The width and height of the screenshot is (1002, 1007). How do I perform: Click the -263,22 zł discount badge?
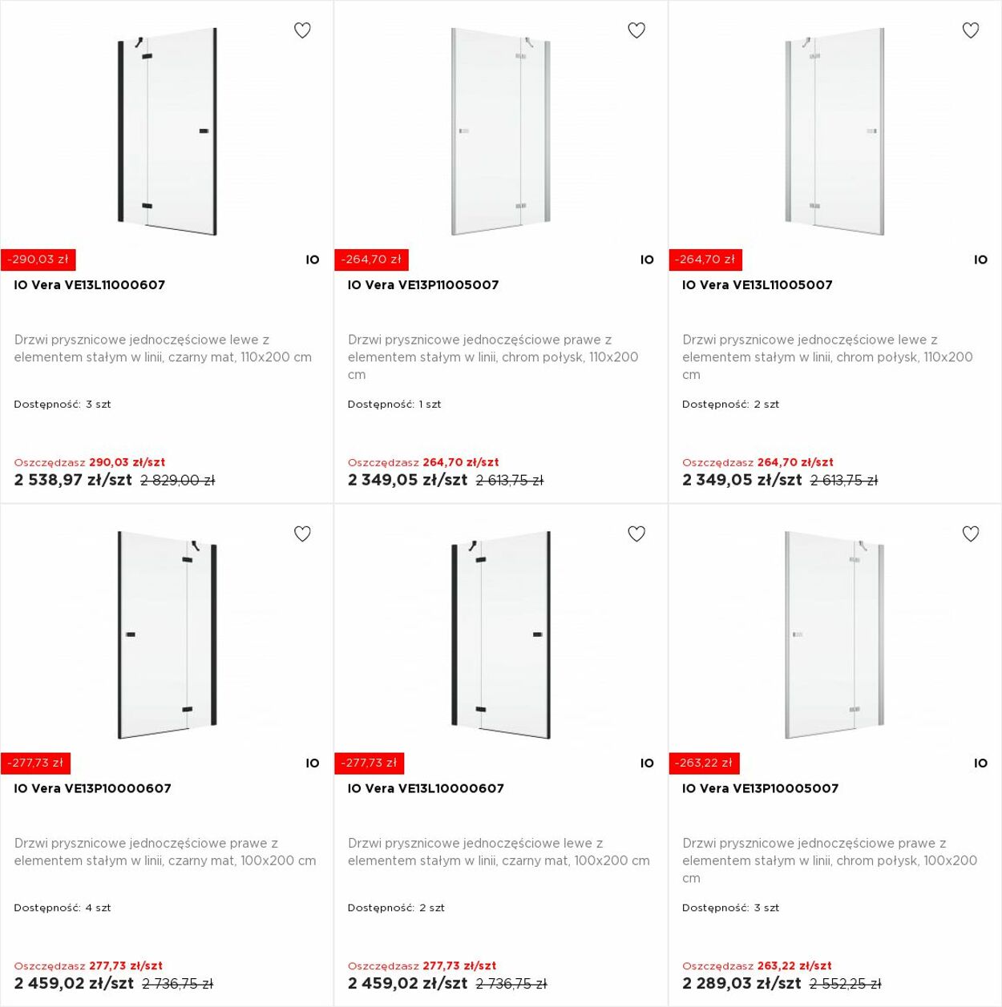coord(704,763)
